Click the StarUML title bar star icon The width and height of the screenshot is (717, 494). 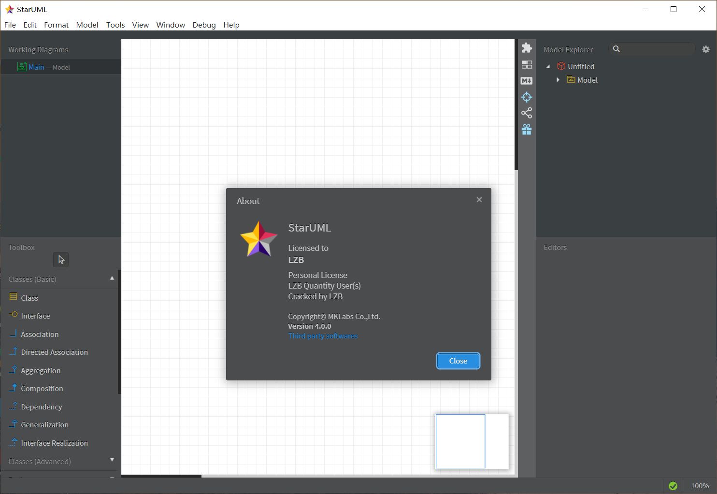pyautogui.click(x=9, y=9)
